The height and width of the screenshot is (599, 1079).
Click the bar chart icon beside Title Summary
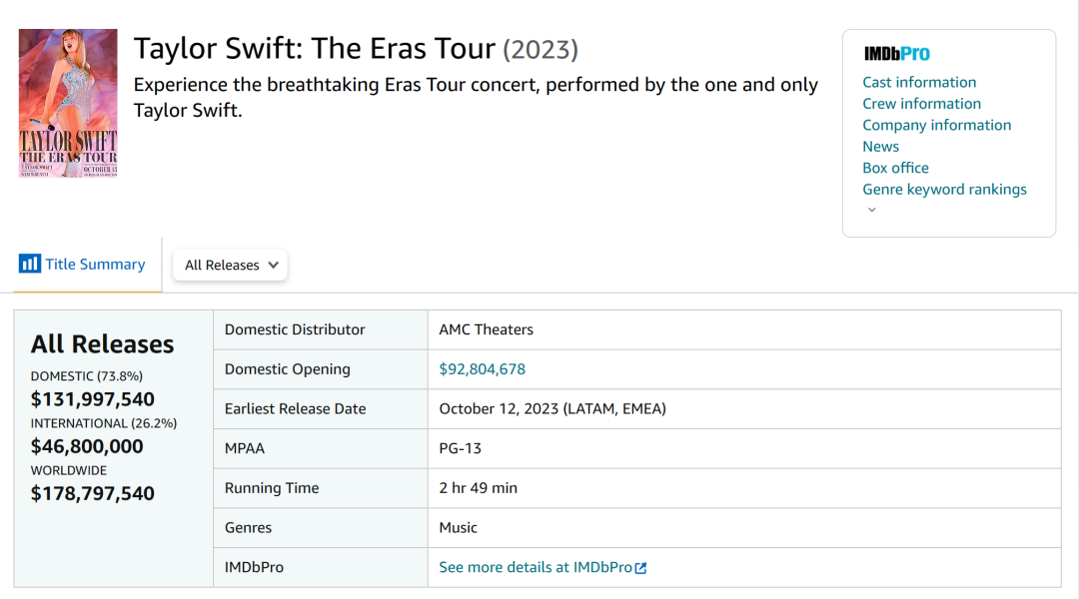click(29, 265)
